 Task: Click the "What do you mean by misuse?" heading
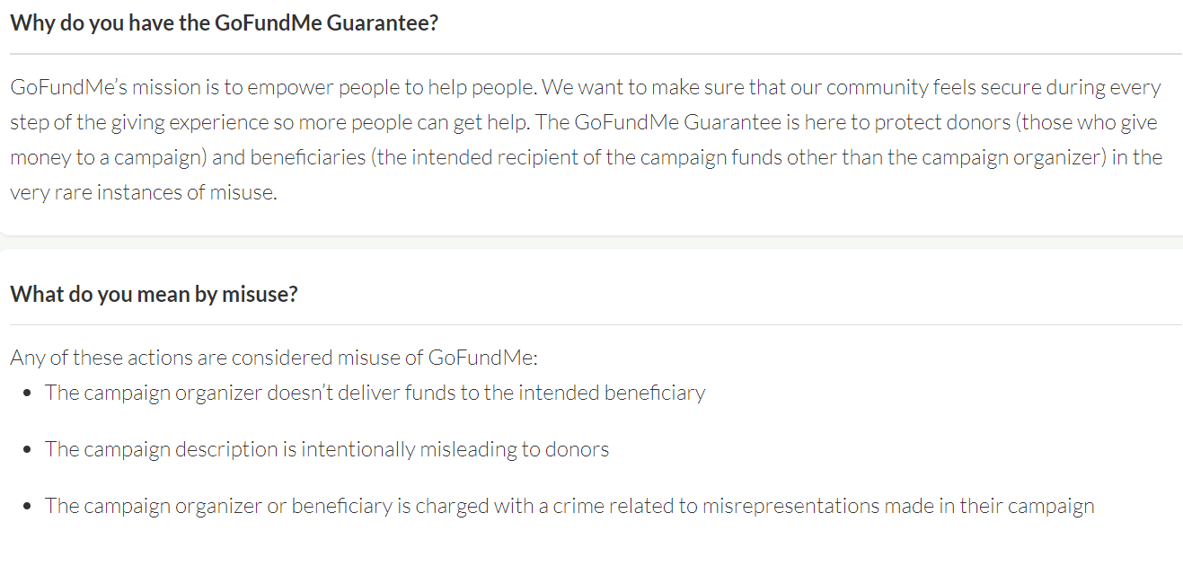[x=154, y=294]
